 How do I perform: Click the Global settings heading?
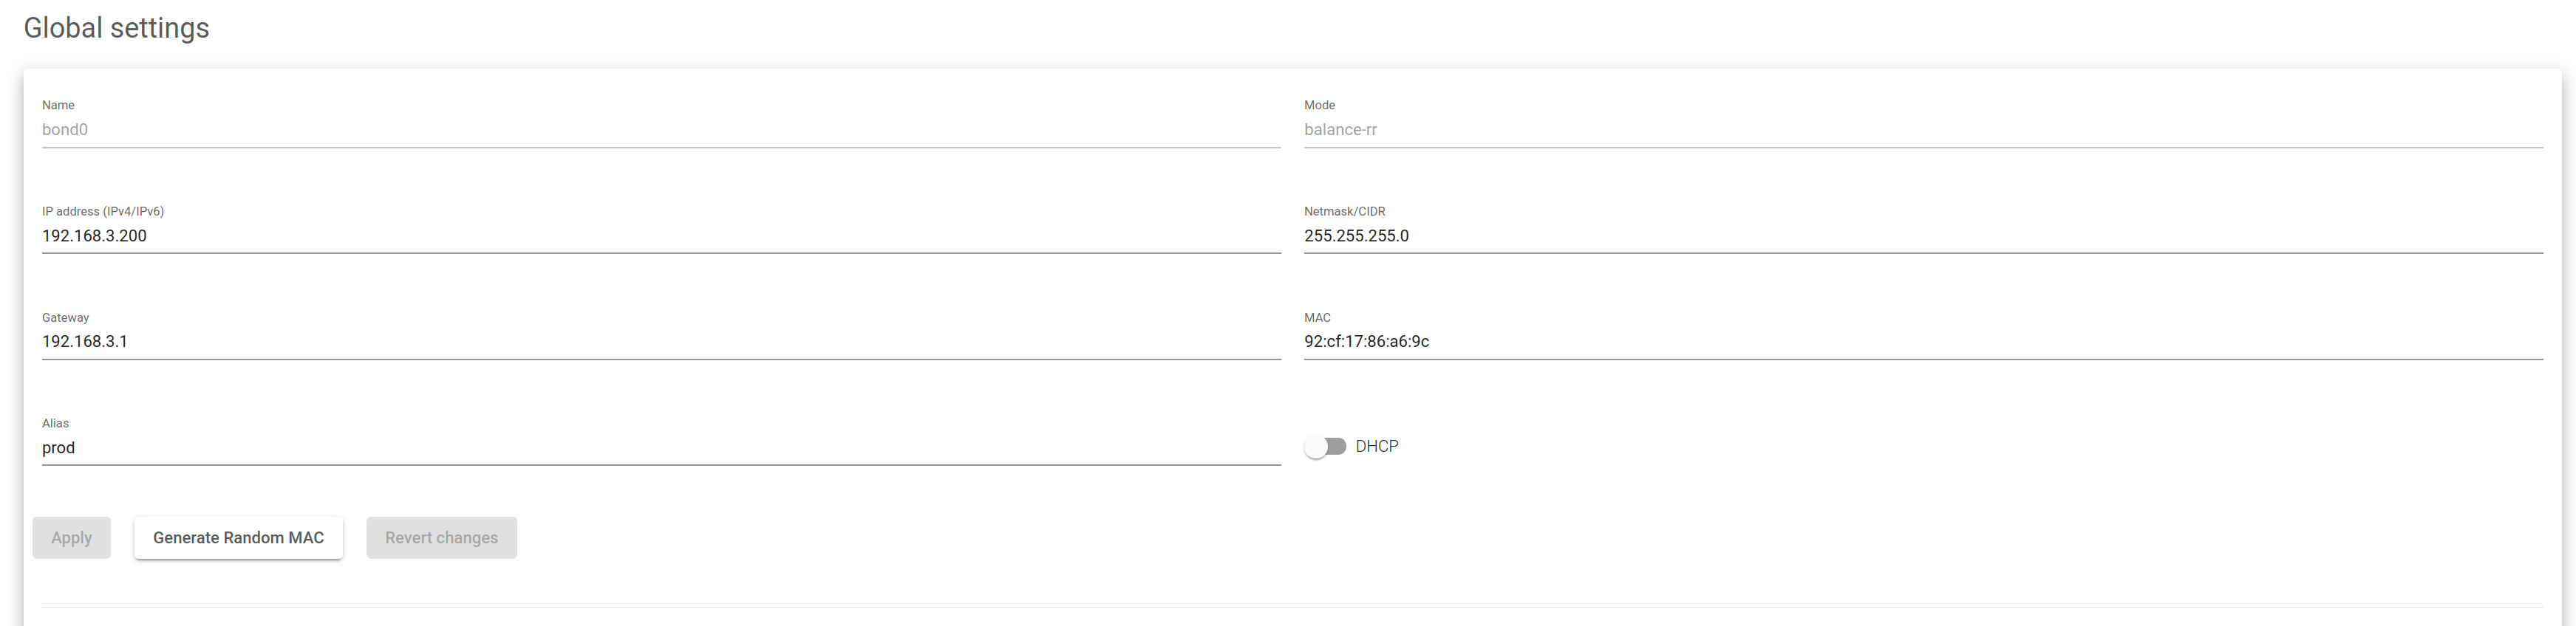click(x=116, y=28)
